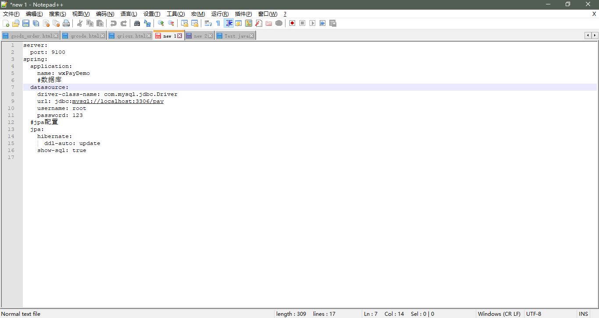The image size is (599, 318).
Task: Open the 插件(P) menu
Action: (x=243, y=14)
